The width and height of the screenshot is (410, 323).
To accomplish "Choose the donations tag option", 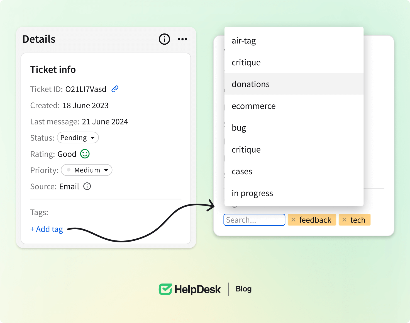I will (251, 84).
